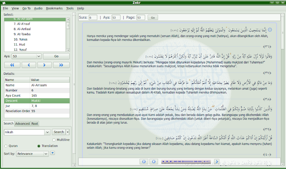Click the small play icon in the audio bar
This screenshot has width=286, height=169.
coord(163,161)
